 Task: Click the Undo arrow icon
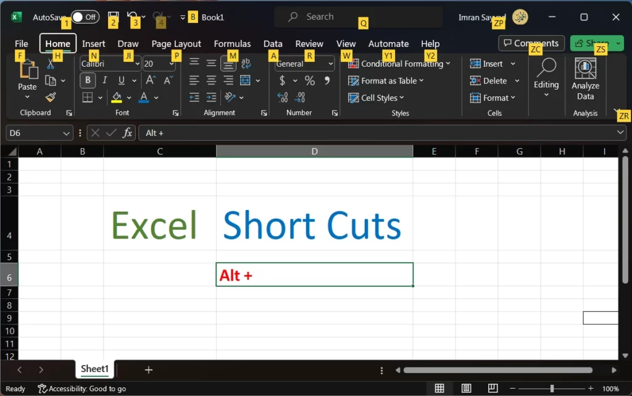[132, 16]
